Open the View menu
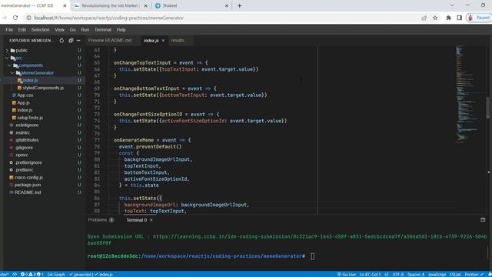 click(59, 30)
